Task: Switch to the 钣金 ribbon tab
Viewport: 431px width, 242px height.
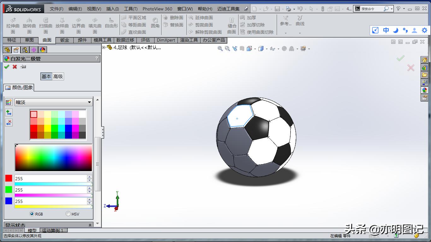Action: (65, 40)
